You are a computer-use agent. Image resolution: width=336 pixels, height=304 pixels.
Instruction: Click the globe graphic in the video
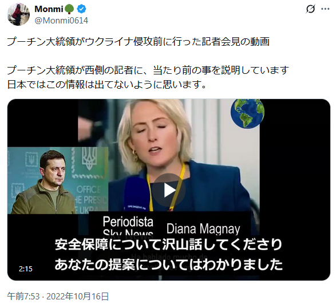point(247,113)
